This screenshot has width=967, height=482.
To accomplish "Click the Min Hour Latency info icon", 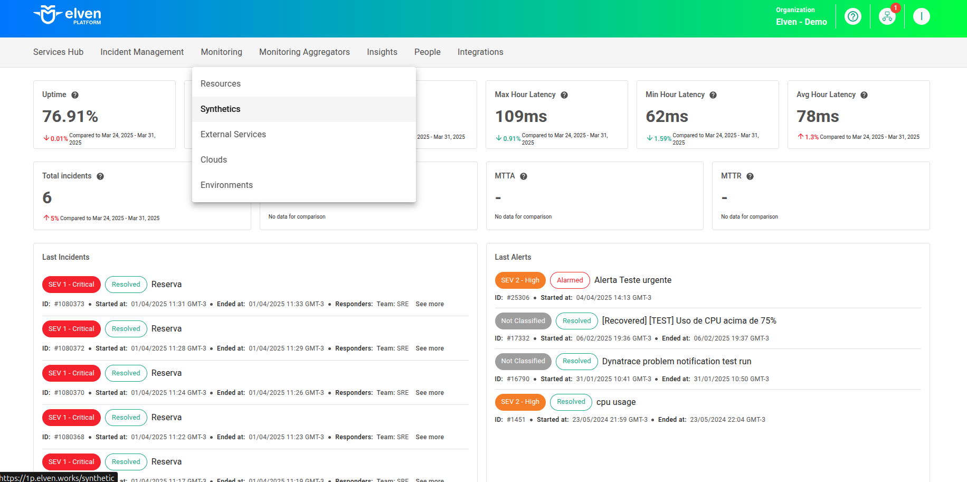I will click(713, 95).
